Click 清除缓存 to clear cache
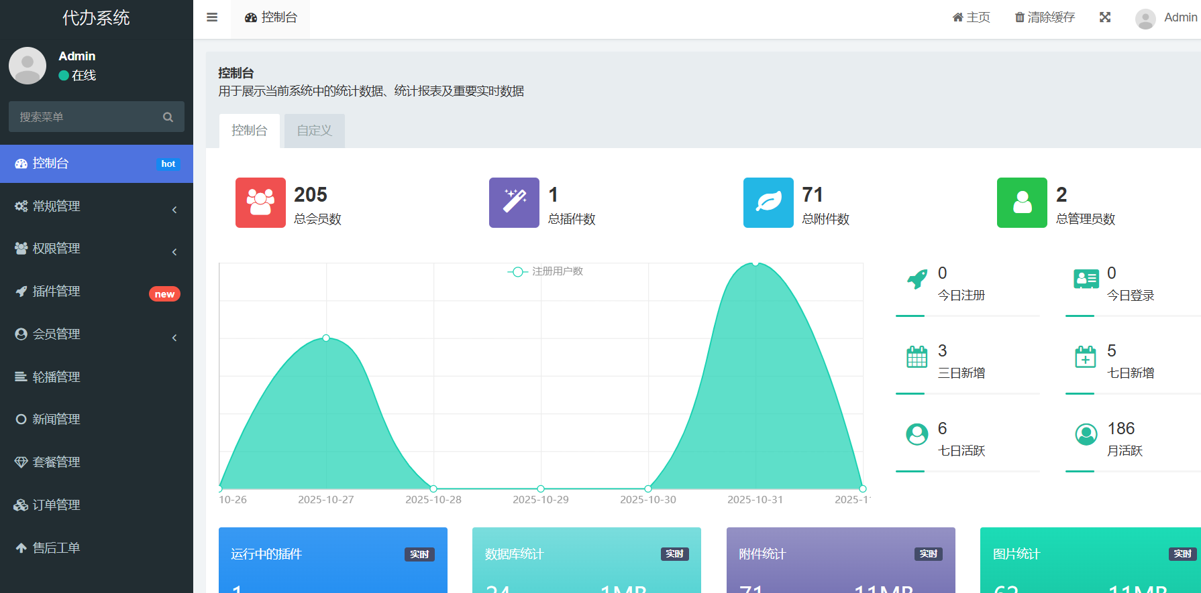 (1045, 17)
